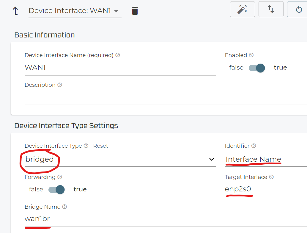Click the Device Interface Name input field
This screenshot has width=307, height=233.
tap(120, 68)
